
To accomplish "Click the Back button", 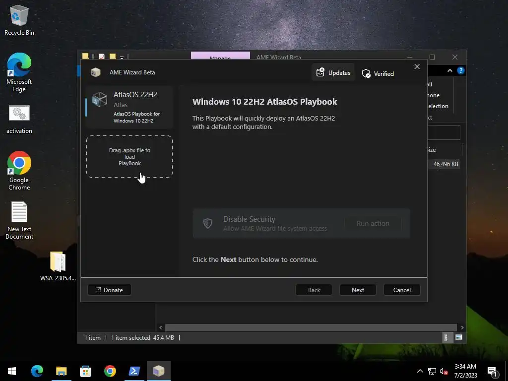I will tap(314, 290).
